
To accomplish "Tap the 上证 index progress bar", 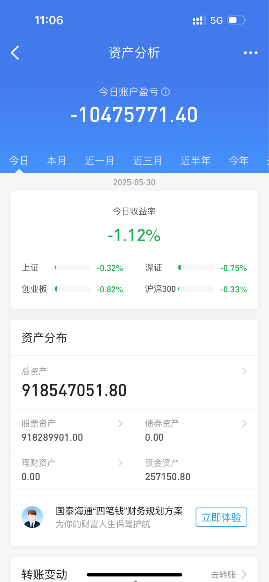I will tap(72, 268).
